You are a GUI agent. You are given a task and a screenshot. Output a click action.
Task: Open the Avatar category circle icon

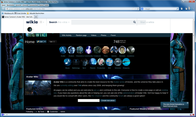pos(63,50)
